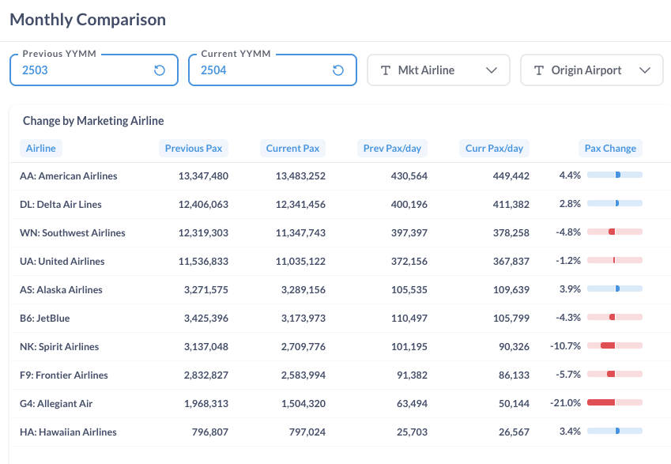Click Hawaiian pax change value 3.4%
This screenshot has width=671, height=464.
570,431
